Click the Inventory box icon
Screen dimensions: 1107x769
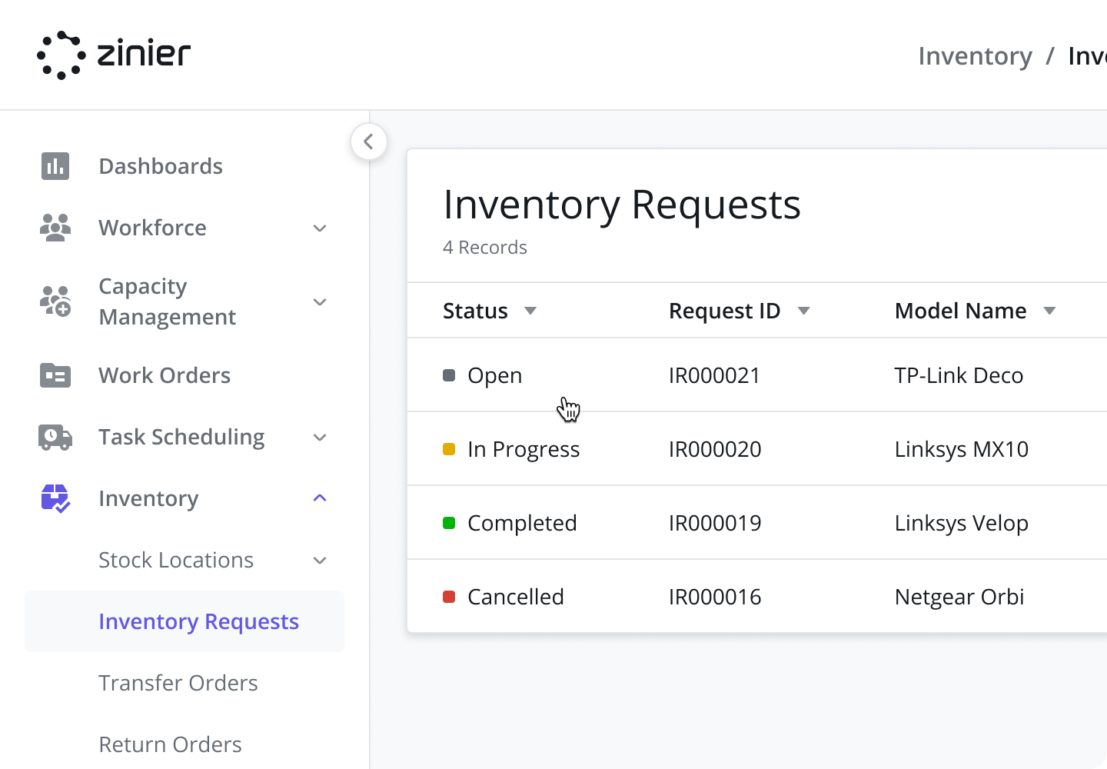coord(55,498)
